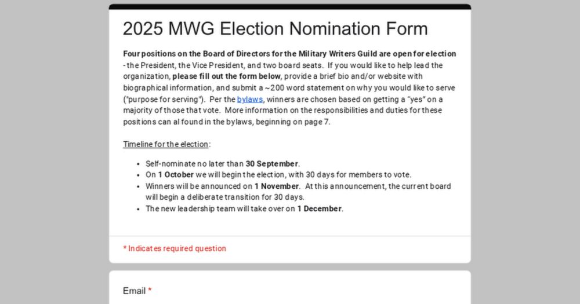Select the bold 1 December date
This screenshot has height=304, width=580.
320,209
